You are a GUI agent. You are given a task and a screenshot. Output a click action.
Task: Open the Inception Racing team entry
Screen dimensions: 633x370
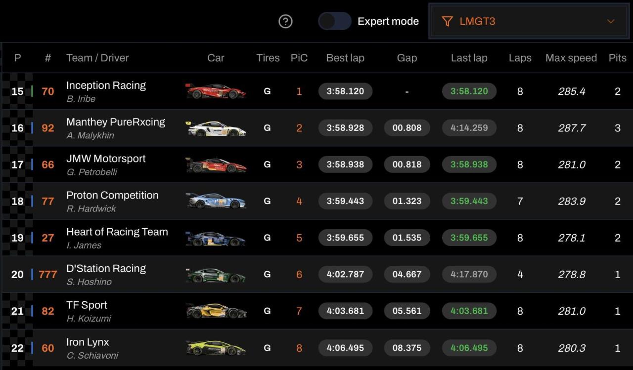coord(106,85)
